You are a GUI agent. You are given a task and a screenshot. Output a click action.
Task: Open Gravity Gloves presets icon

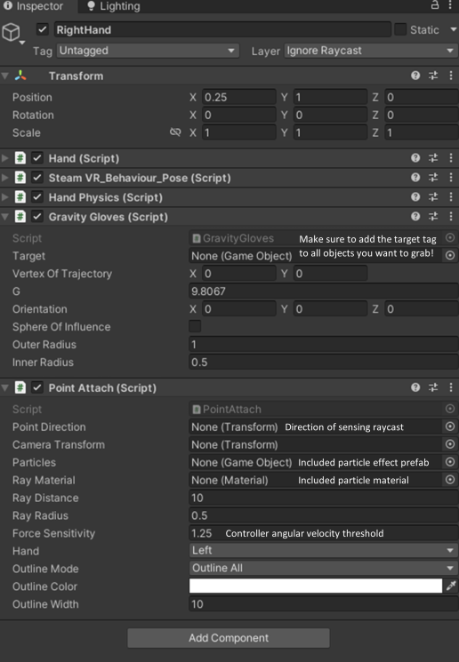point(433,217)
